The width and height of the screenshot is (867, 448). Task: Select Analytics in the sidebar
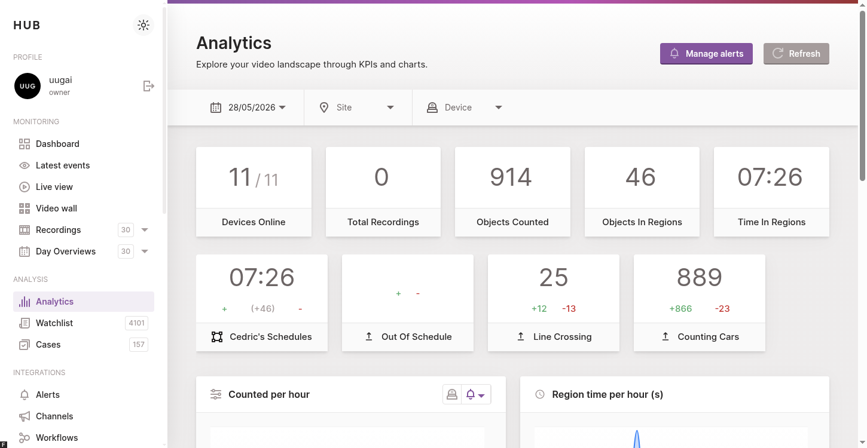click(x=84, y=302)
